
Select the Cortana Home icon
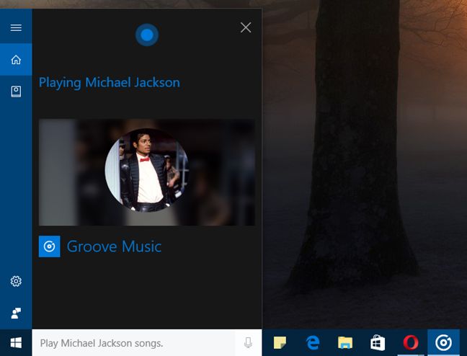[x=16, y=60]
